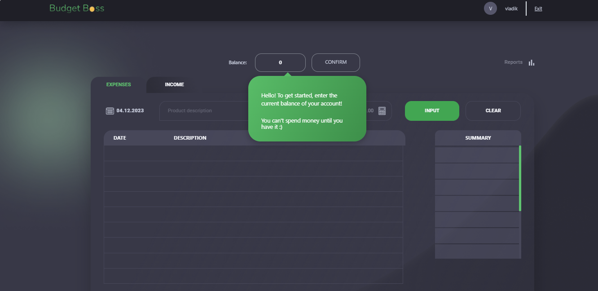Click the SUMMARY panel header
598x291 pixels.
click(x=478, y=138)
